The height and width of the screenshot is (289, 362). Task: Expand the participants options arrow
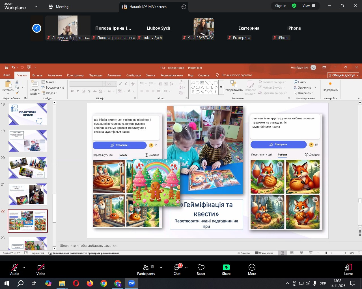tap(161, 267)
